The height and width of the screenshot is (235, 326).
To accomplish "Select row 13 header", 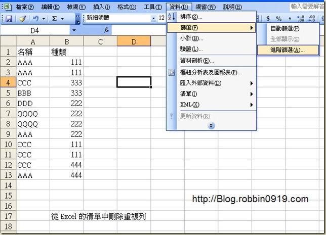I will click(8, 175).
